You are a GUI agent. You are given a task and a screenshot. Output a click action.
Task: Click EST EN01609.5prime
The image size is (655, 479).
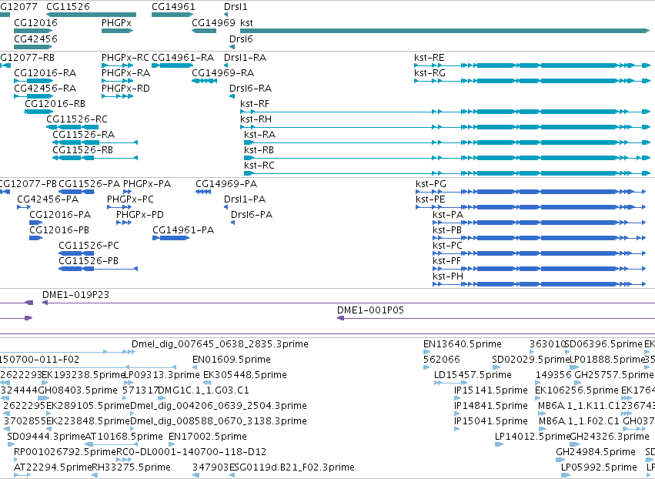[232, 360]
